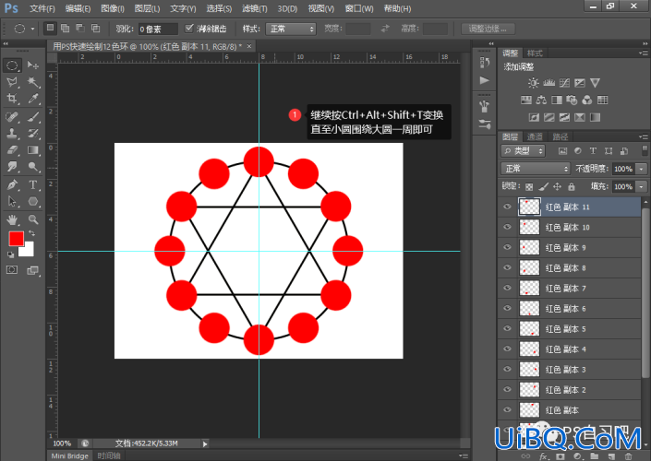Select the History Brush tool

click(x=33, y=133)
